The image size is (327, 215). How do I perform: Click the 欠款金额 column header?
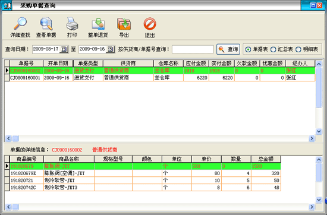[x=247, y=64]
